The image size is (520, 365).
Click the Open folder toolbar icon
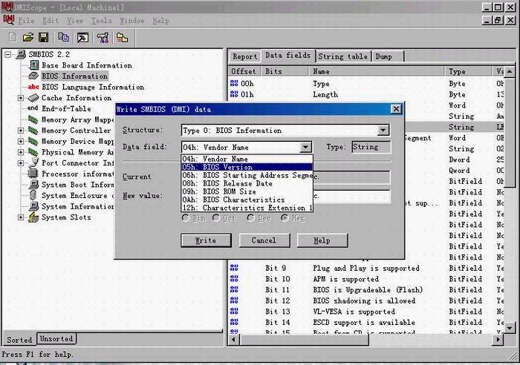pos(28,37)
